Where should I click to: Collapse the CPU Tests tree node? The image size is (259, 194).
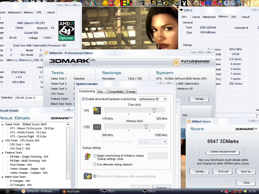click(2, 140)
